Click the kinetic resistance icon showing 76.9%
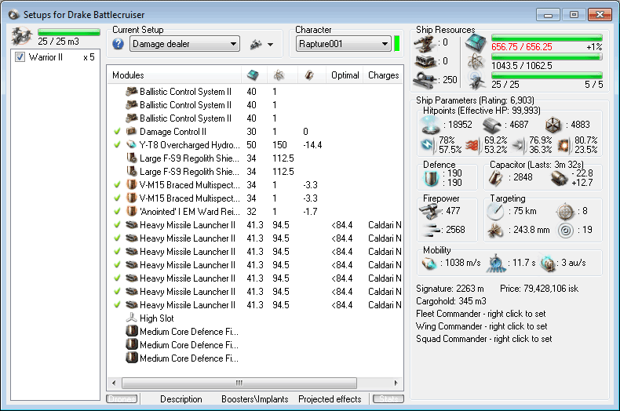 tap(519, 145)
